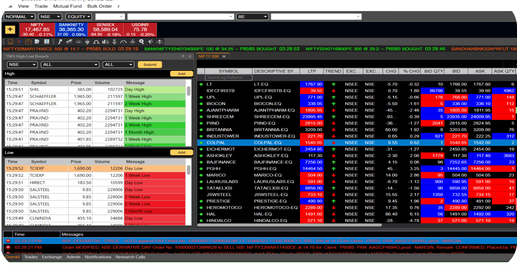The height and width of the screenshot is (269, 517).
Task: Open the BE series dropdown
Action: pos(253,16)
